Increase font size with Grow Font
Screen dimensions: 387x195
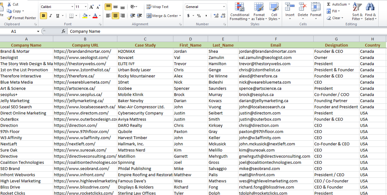point(91,7)
